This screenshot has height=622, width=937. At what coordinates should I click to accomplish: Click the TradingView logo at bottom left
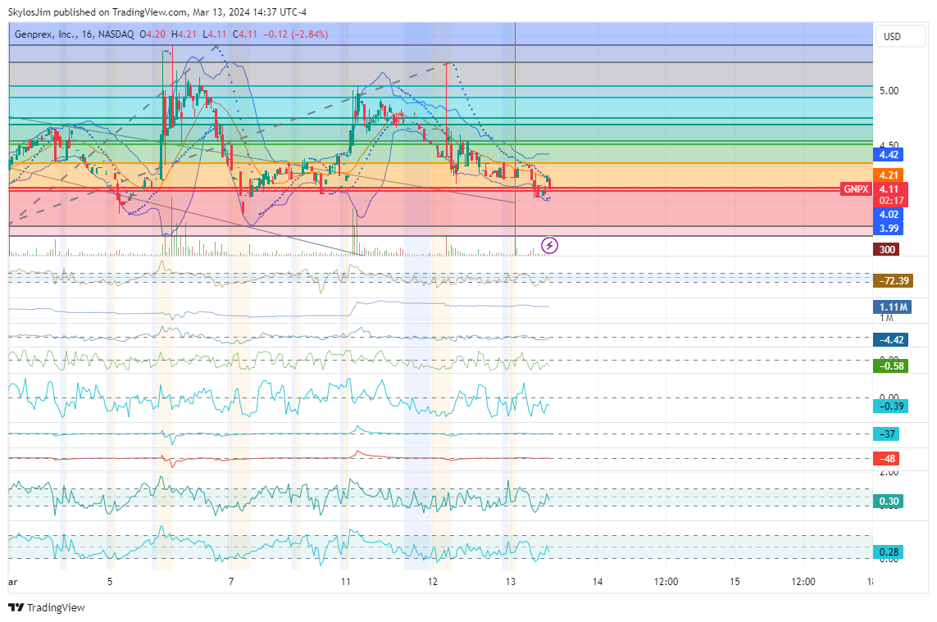coord(46,607)
